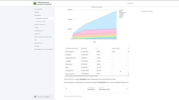Image resolution: width=179 pixels, height=100 pixels.
Task: Click the 'Маркеры' column header
Action: (84, 48)
